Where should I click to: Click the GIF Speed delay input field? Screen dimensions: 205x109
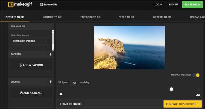(x=74, y=83)
